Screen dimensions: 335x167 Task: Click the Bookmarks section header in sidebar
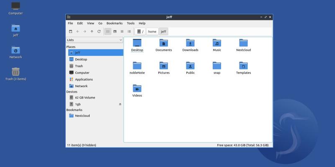tap(75, 110)
